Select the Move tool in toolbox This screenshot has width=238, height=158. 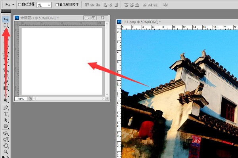click(x=6, y=19)
